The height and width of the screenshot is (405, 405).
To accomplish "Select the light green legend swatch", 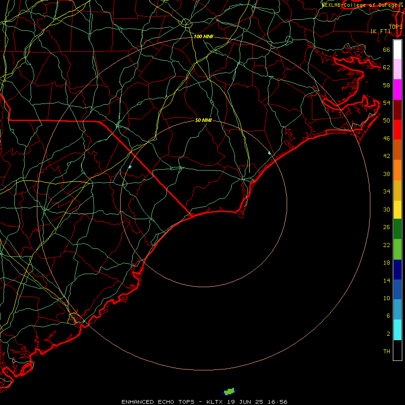I will [397, 249].
